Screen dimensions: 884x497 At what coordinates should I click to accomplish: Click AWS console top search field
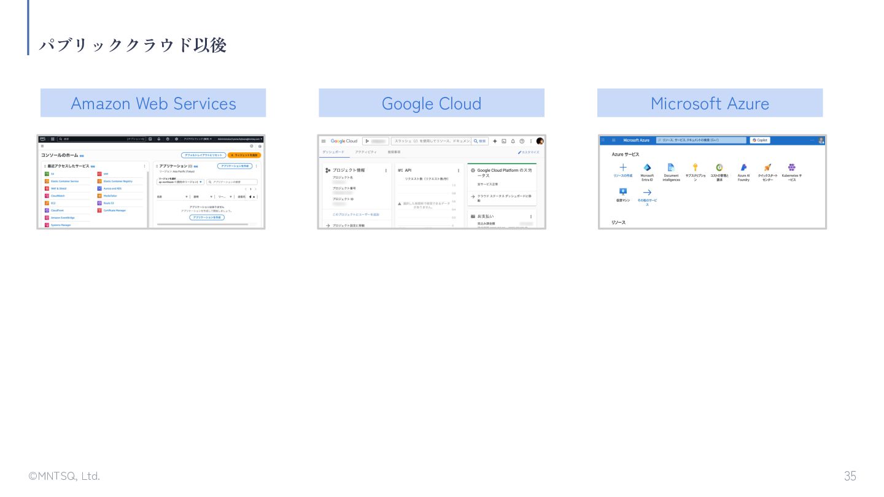tap(101, 139)
